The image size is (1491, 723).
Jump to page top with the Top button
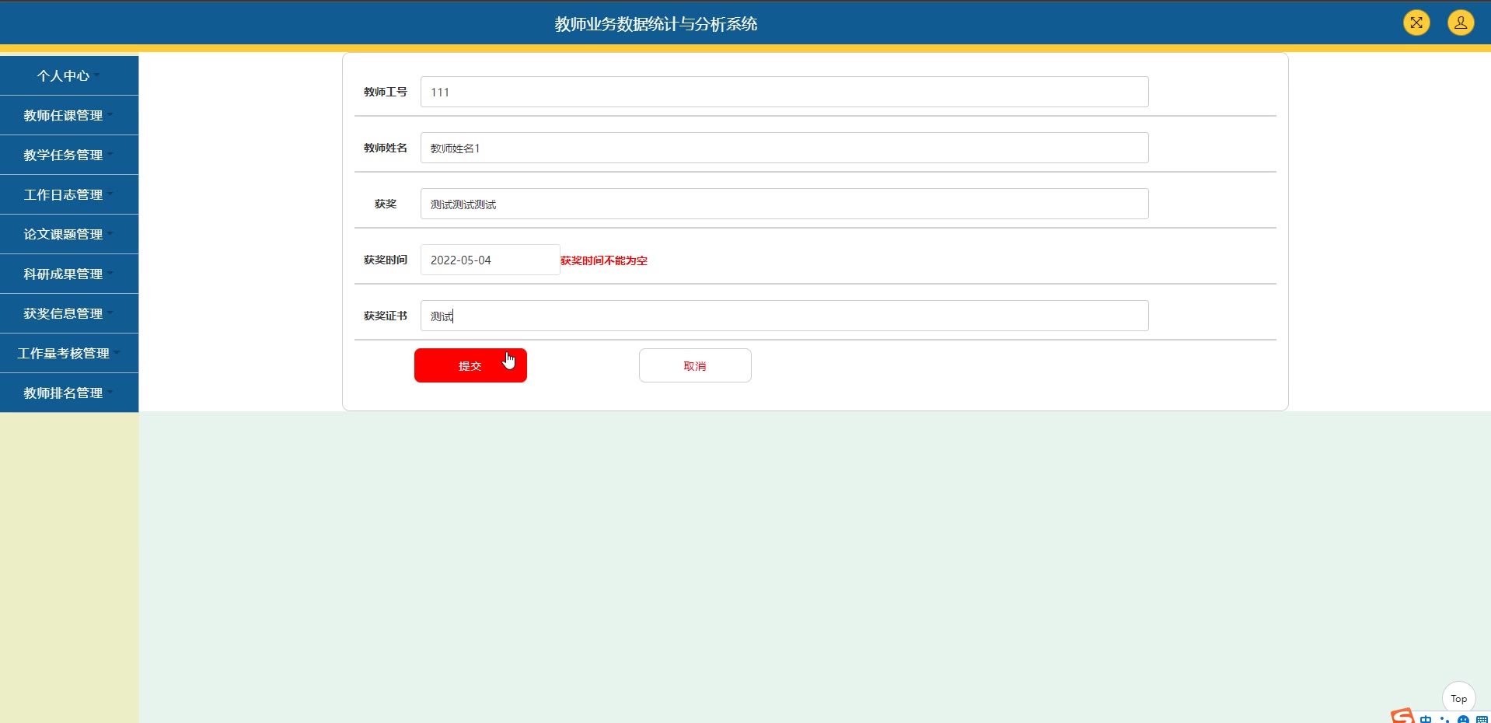pos(1458,698)
